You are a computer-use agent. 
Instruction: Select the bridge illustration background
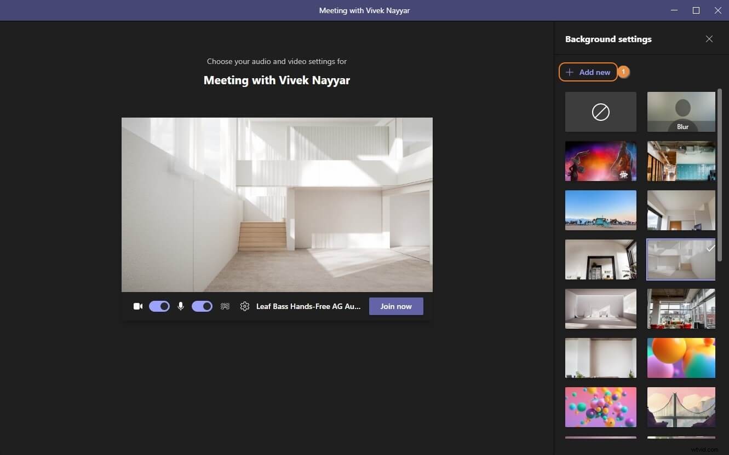pos(681,407)
